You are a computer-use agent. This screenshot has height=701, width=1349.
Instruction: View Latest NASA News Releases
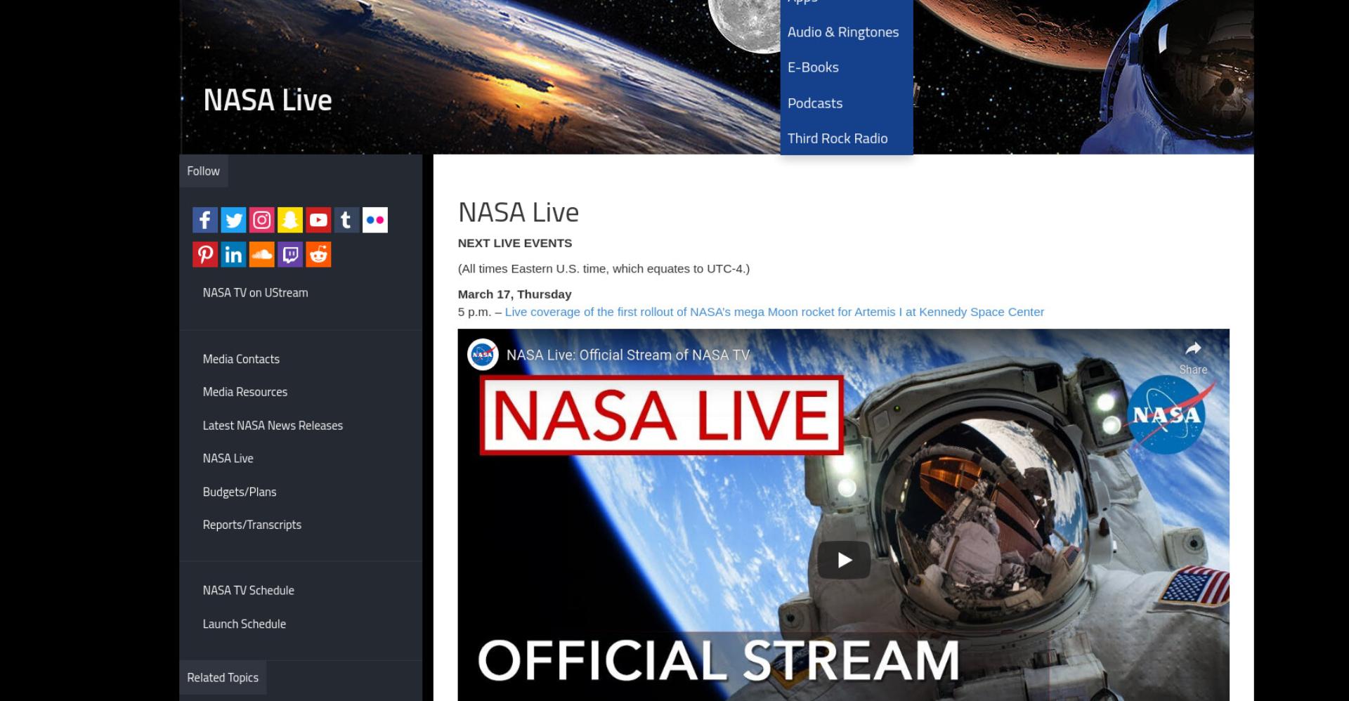tap(273, 426)
